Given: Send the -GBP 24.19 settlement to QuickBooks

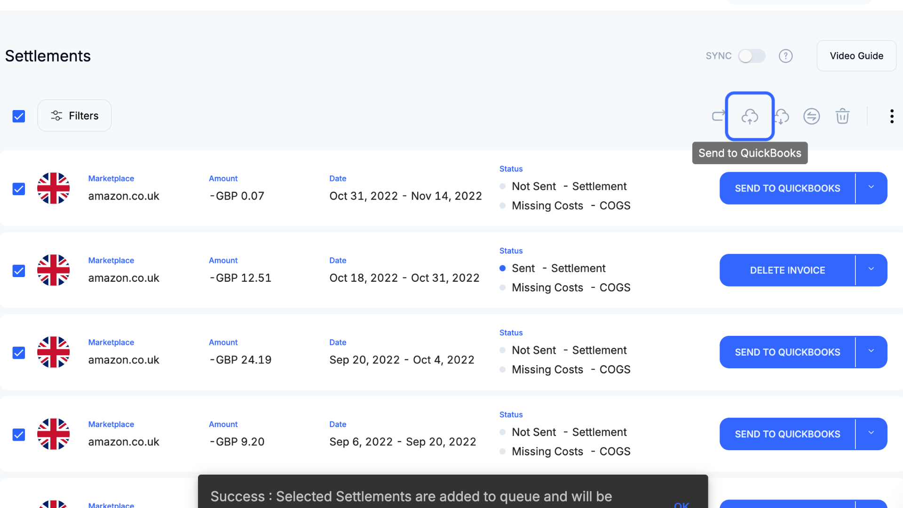Looking at the screenshot, I should (787, 352).
